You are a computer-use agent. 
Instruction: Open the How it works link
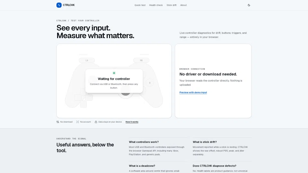(x=132, y=122)
